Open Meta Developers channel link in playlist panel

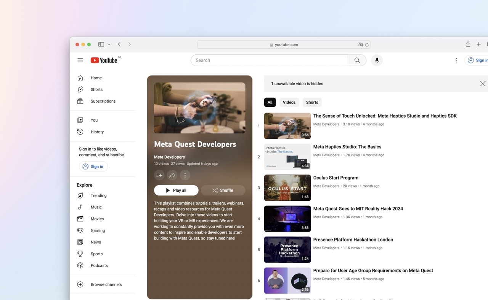[x=169, y=157]
